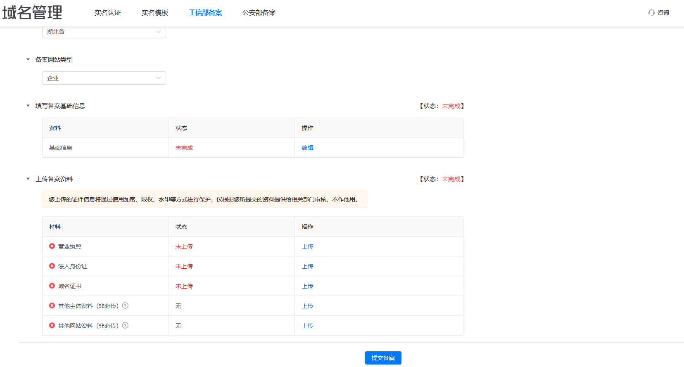This screenshot has height=367, width=684.
Task: Open the 企业 website type dropdown
Action: [104, 78]
